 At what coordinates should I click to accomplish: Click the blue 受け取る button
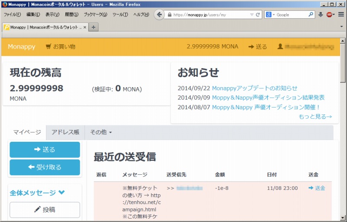(45, 167)
